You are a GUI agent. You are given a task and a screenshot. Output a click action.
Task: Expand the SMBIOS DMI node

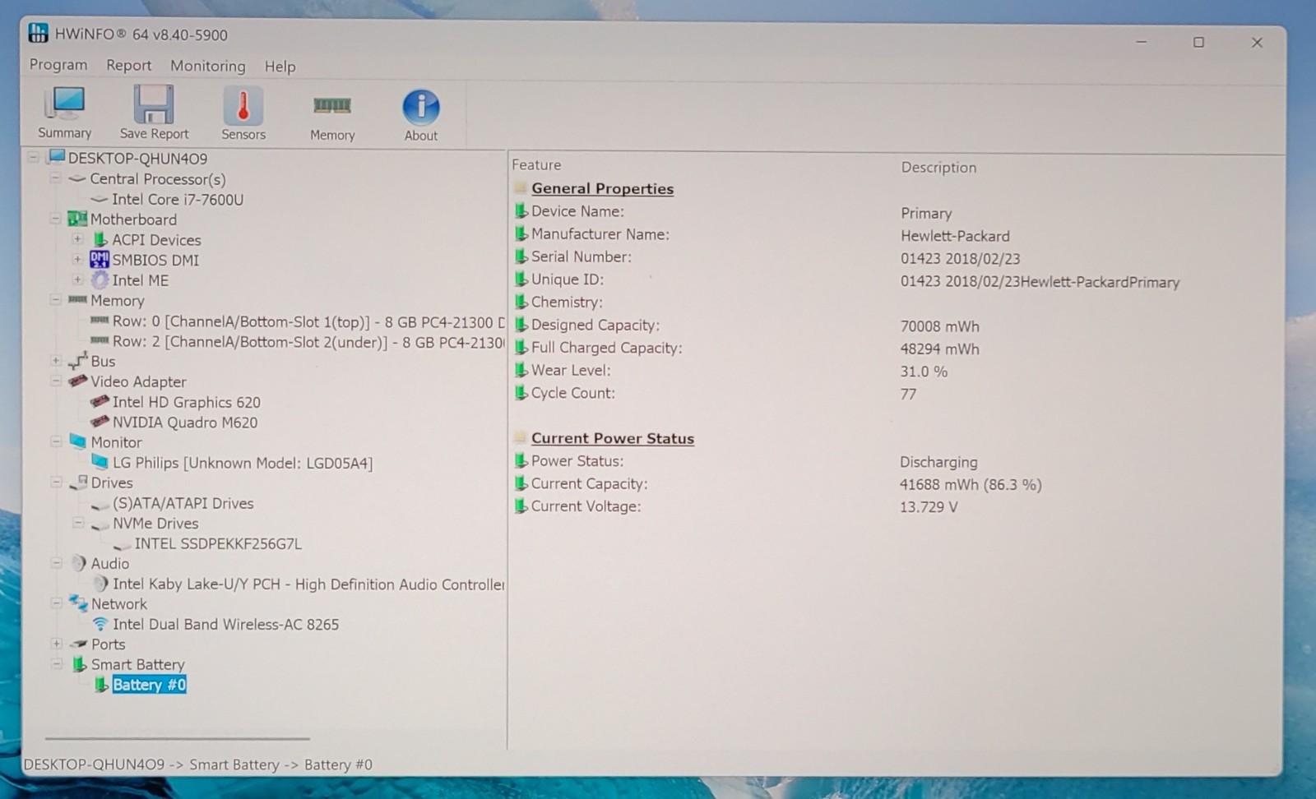tap(77, 260)
